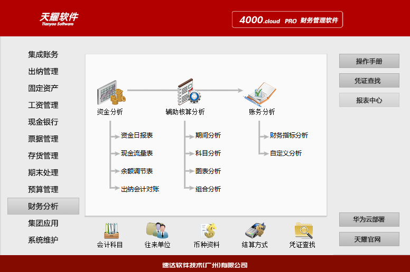This screenshot has width=410, height=272.
Task: Click the 操作手册 button
Action: tap(369, 61)
